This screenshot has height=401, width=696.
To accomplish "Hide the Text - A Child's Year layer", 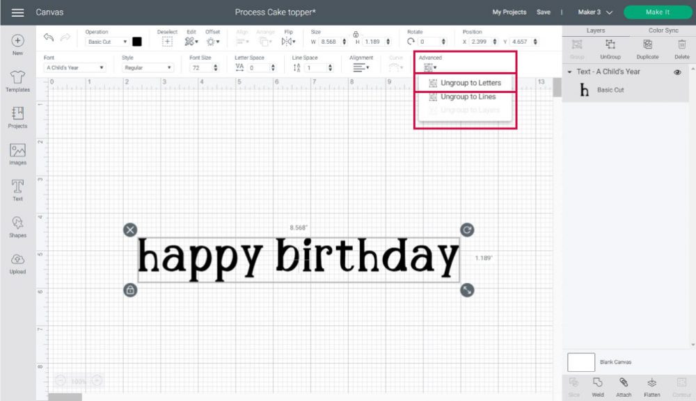I will click(x=677, y=72).
